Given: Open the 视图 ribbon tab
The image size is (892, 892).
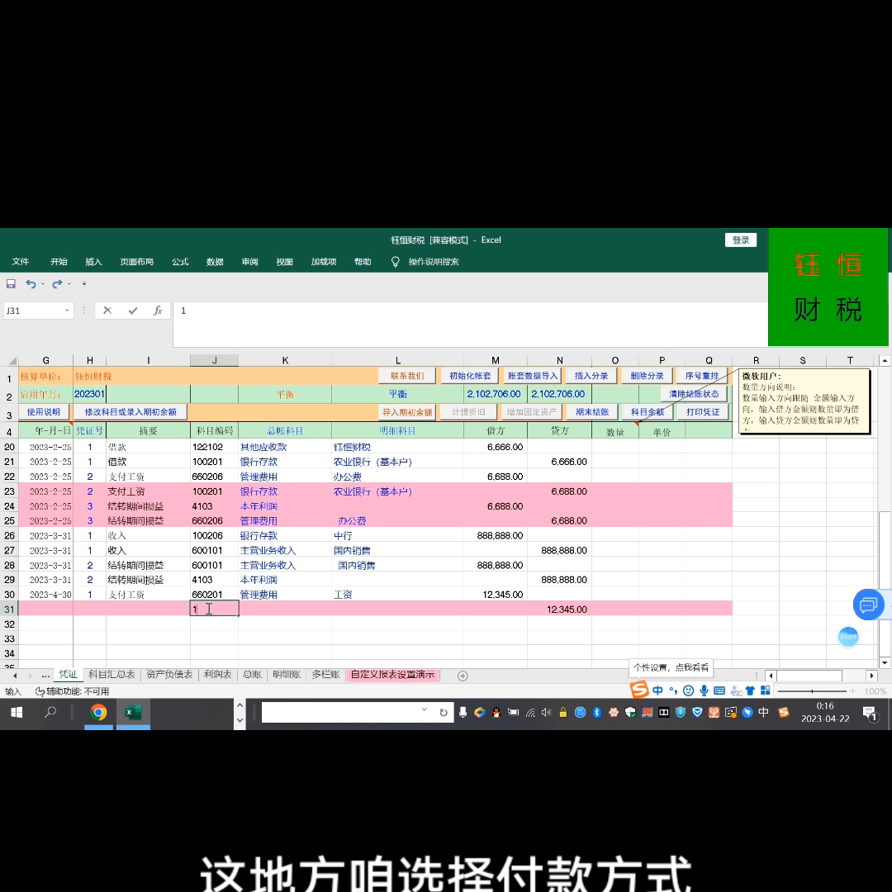Looking at the screenshot, I should tap(284, 262).
